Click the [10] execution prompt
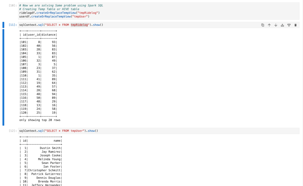 click(13, 6)
